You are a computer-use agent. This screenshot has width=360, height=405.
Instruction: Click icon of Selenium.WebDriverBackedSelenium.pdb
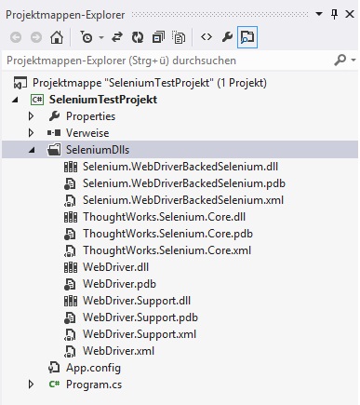pos(70,183)
